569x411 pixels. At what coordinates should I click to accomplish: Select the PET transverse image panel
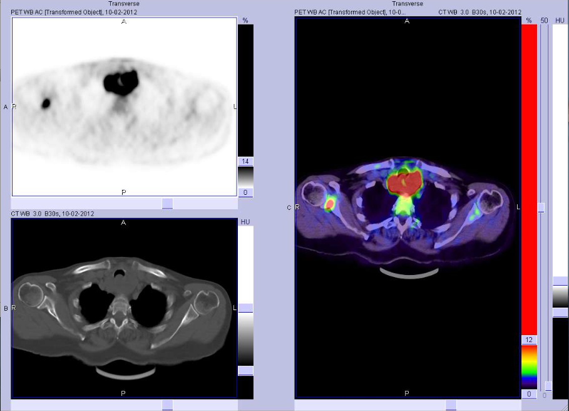pos(124,107)
